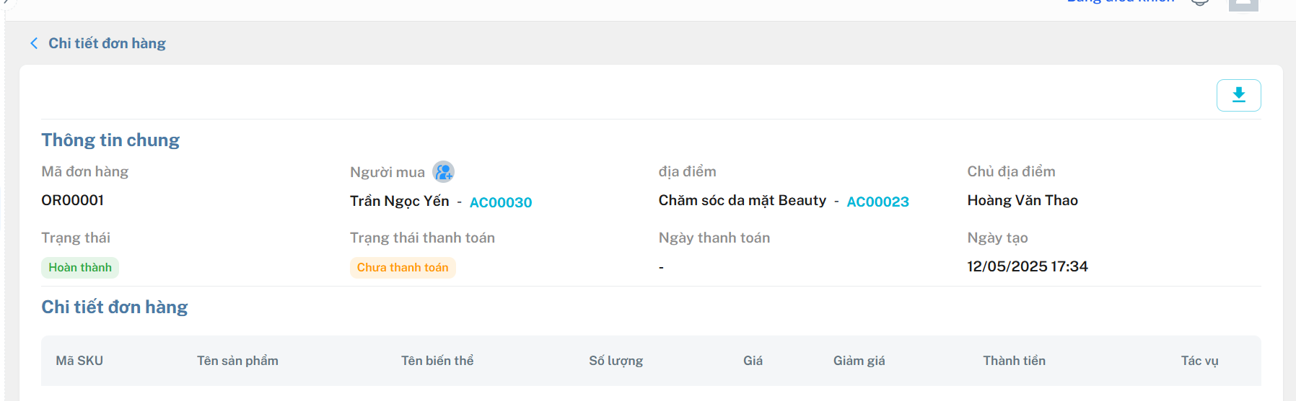This screenshot has width=1296, height=401.
Task: Click the Số lượng column header
Action: [x=616, y=361]
